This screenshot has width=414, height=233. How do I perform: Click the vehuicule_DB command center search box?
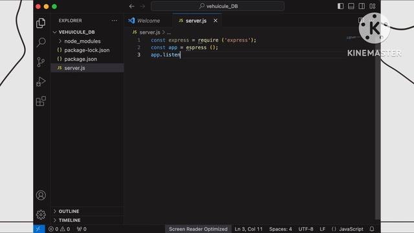point(218,6)
